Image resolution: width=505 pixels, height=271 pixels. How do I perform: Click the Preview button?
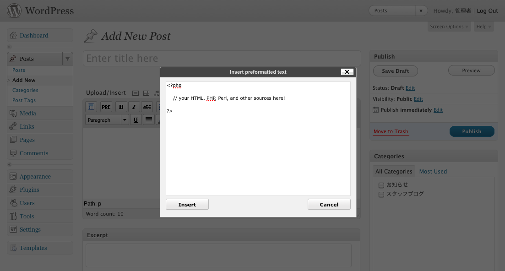click(471, 70)
